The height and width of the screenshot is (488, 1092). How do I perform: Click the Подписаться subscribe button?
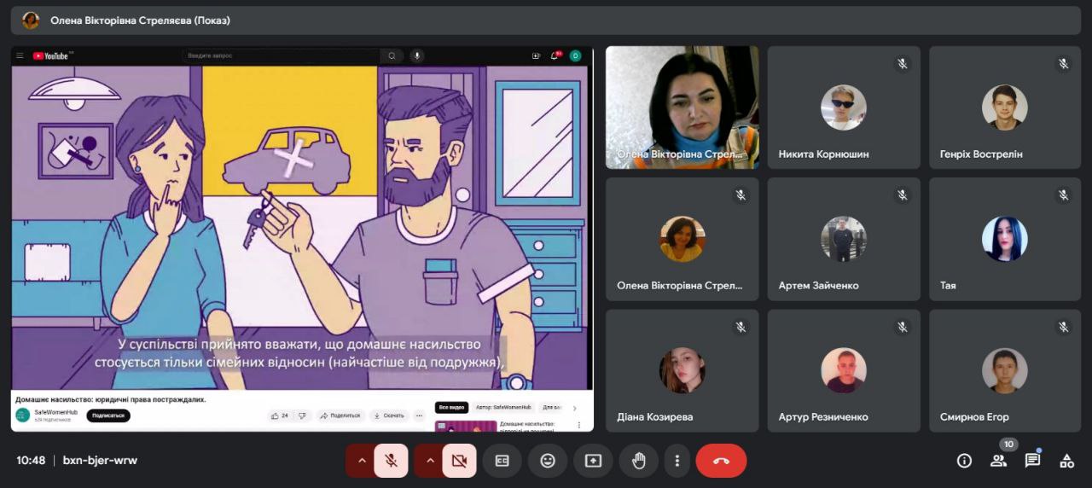pyautogui.click(x=108, y=415)
